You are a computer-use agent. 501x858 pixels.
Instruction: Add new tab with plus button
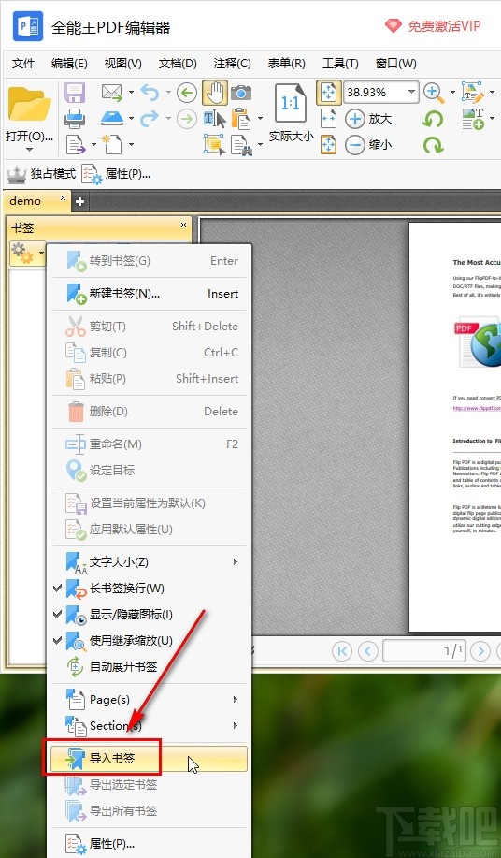pyautogui.click(x=79, y=201)
